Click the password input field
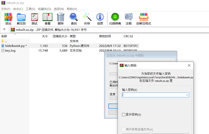The width and height of the screenshot is (209, 134). coord(153,95)
